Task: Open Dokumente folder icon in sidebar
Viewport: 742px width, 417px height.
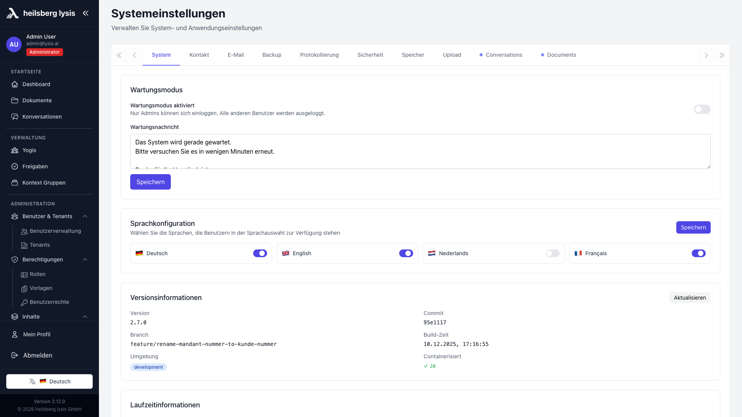Action: (x=15, y=100)
